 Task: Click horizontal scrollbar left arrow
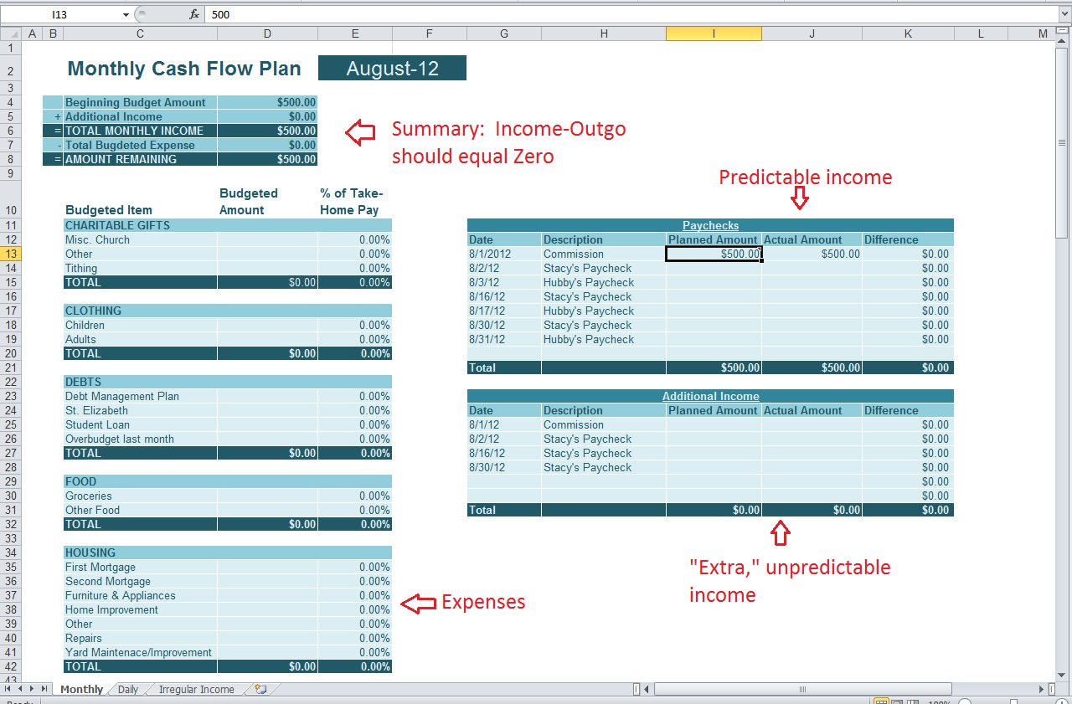click(x=647, y=689)
